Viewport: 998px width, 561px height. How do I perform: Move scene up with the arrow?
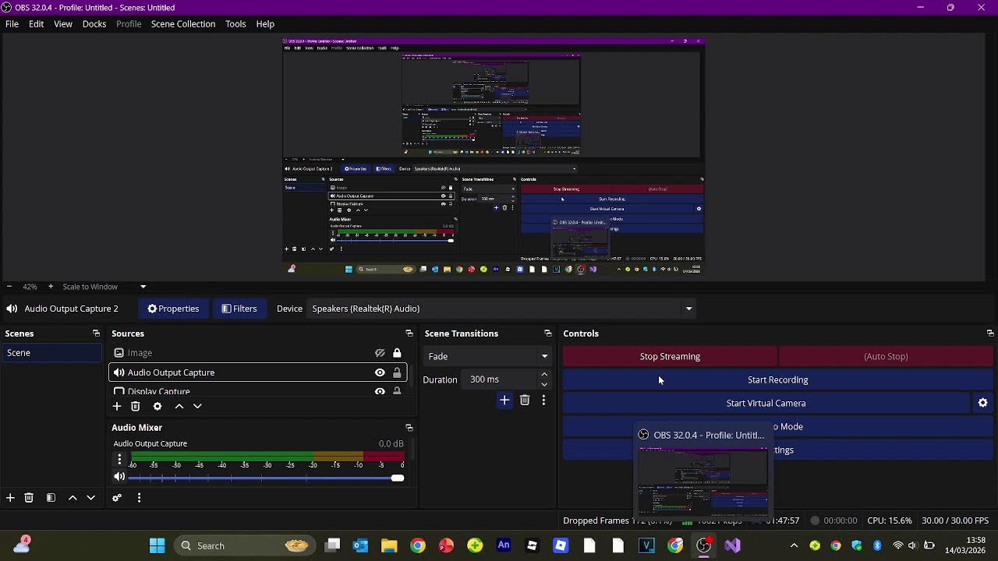pyautogui.click(x=73, y=498)
